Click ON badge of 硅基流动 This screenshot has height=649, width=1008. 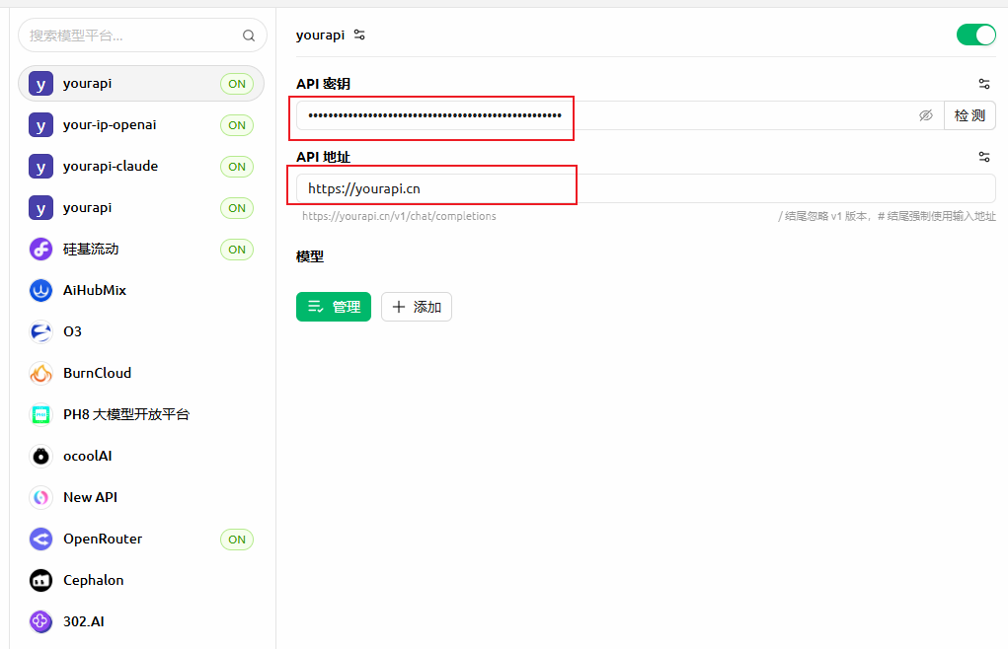[237, 250]
